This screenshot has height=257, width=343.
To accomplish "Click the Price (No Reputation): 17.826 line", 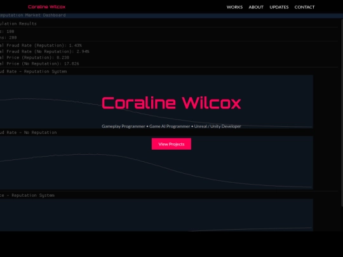I will point(39,64).
